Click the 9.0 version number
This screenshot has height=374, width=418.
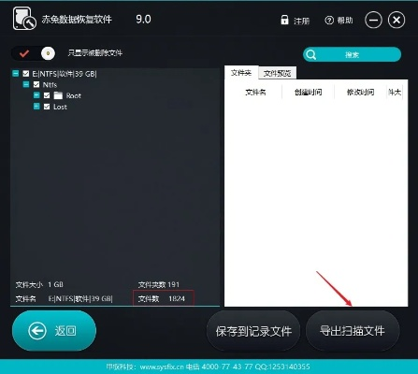point(143,20)
